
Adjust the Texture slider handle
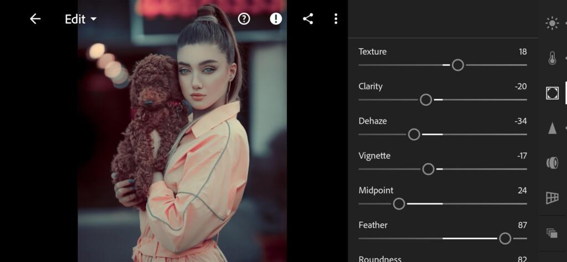click(458, 65)
